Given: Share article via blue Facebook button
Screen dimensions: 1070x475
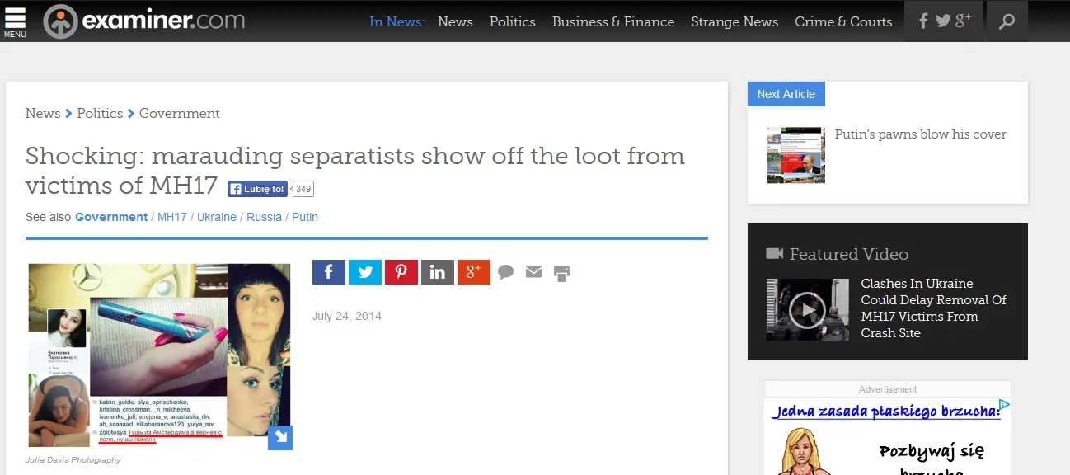Looking at the screenshot, I should coord(328,272).
